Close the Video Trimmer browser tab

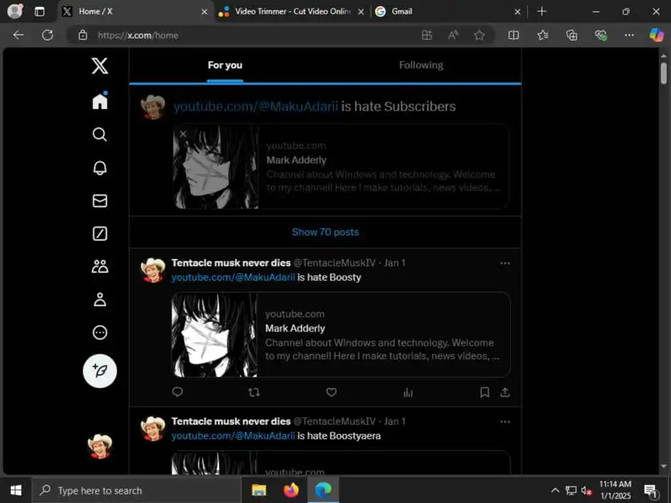tap(361, 12)
